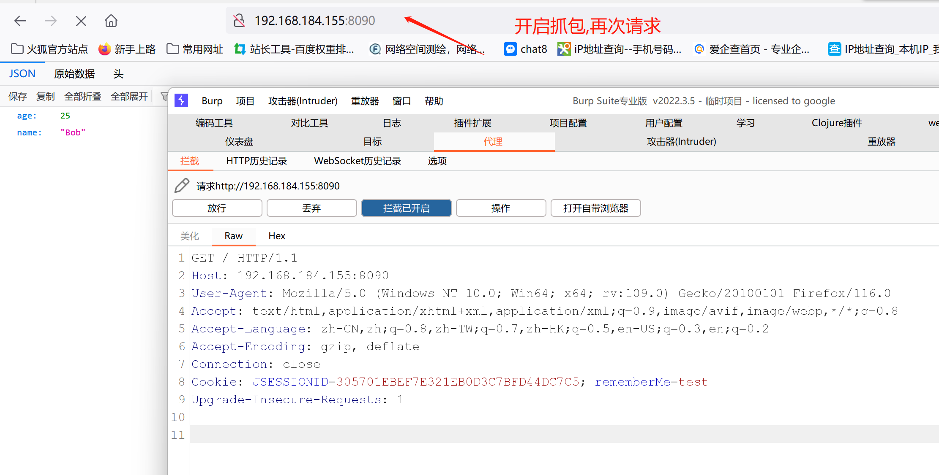Toggle the 拦截已开启 intercept button
This screenshot has height=475, width=939.
coord(406,208)
